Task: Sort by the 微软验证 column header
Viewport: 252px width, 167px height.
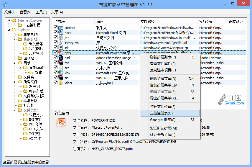Action: coord(236,22)
